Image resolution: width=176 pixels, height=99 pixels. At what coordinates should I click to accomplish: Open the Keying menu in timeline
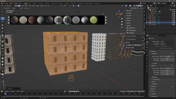tap(13, 92)
